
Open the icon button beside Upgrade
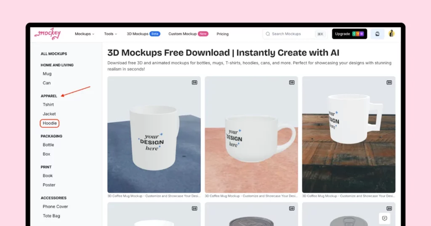pyautogui.click(x=378, y=34)
